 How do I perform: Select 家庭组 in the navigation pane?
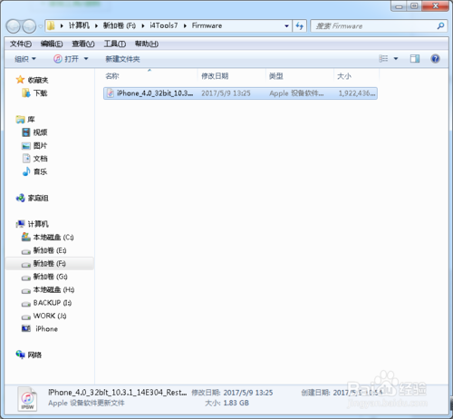tap(38, 199)
